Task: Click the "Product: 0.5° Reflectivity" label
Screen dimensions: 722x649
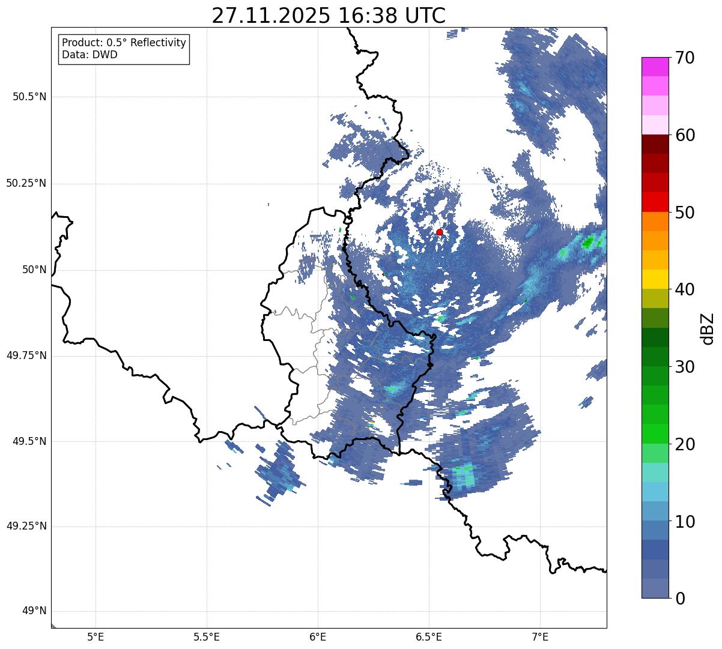Action: [124, 43]
